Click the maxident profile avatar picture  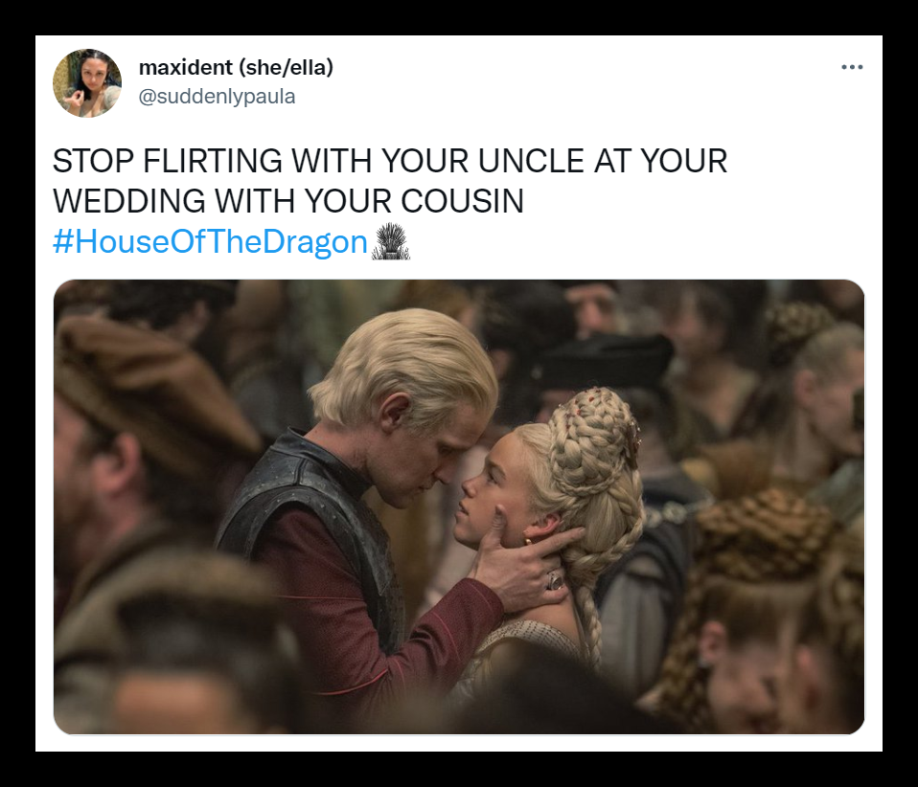87,83
